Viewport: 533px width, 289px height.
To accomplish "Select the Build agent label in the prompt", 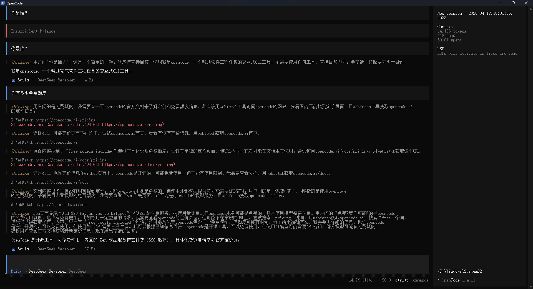I will tap(17, 271).
